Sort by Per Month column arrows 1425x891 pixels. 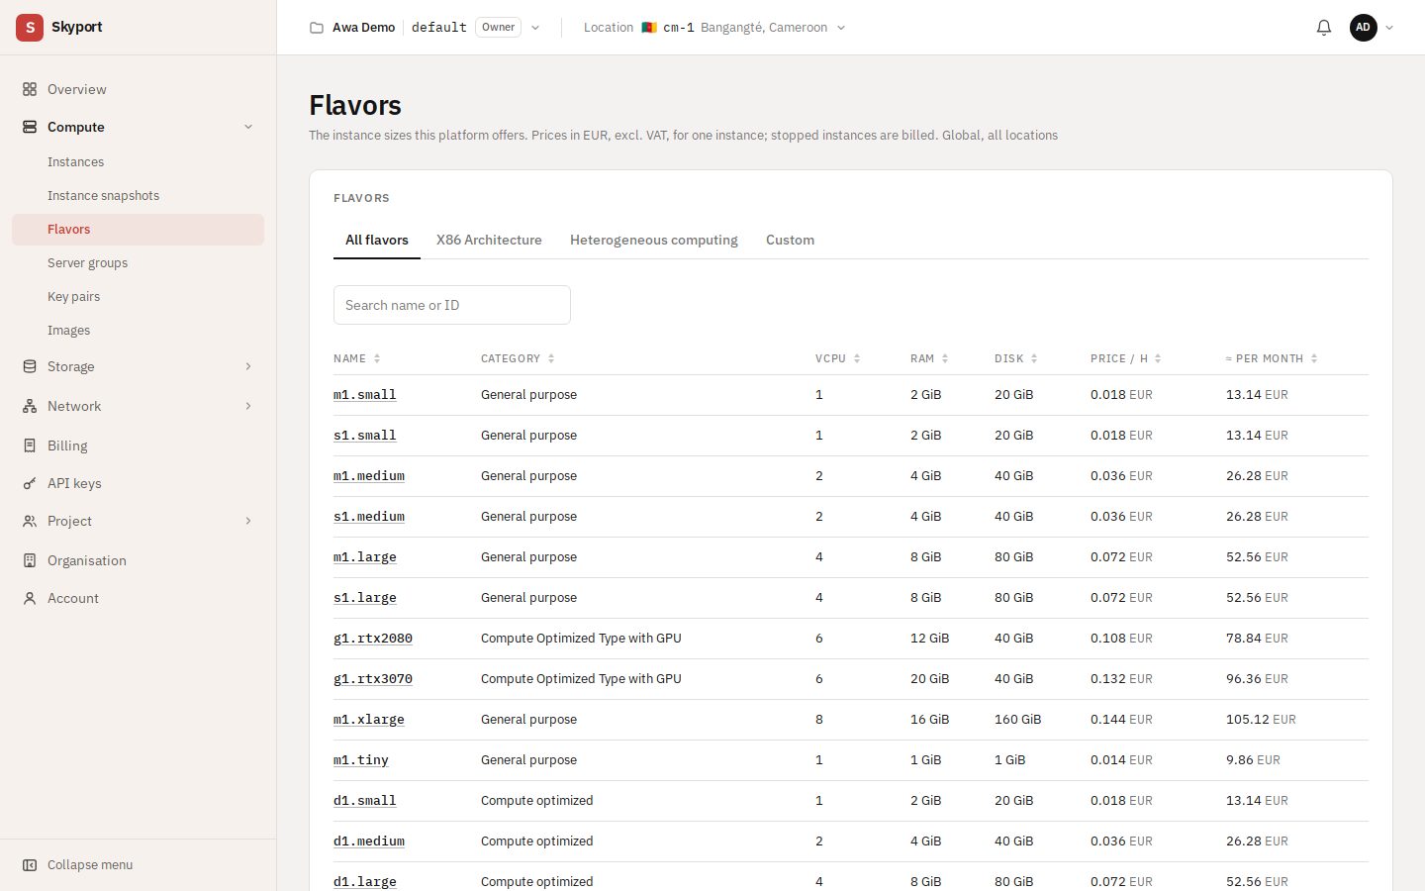tap(1314, 358)
